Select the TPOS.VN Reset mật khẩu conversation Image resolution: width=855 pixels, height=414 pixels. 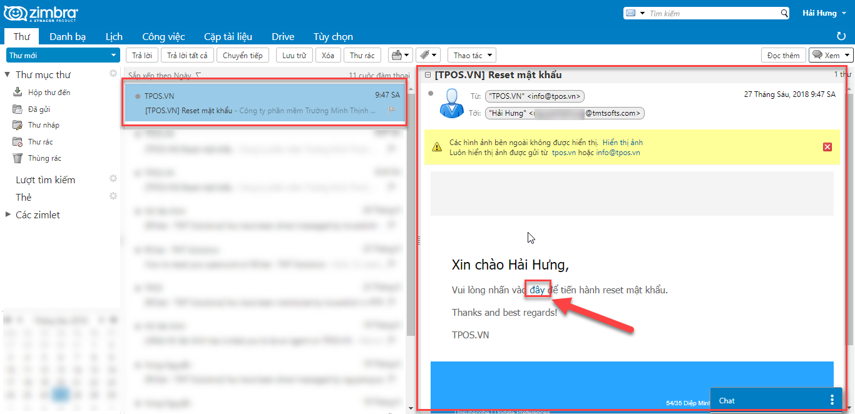tap(266, 103)
